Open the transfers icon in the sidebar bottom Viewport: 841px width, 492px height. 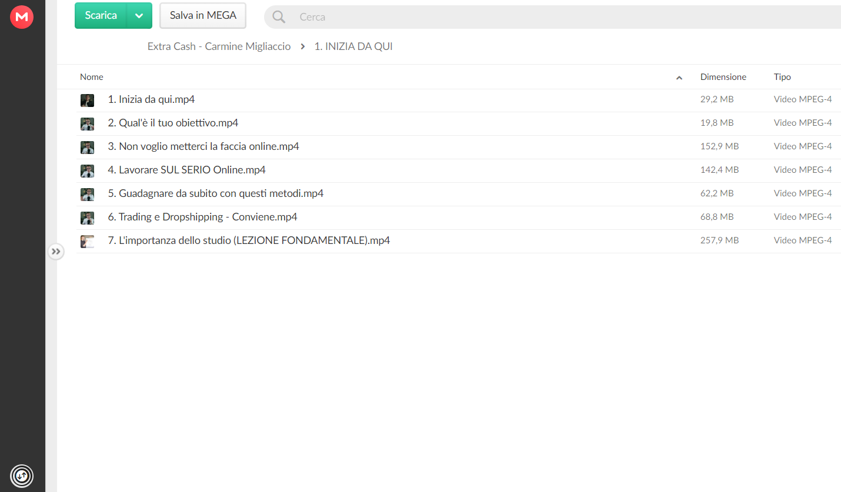[22, 475]
